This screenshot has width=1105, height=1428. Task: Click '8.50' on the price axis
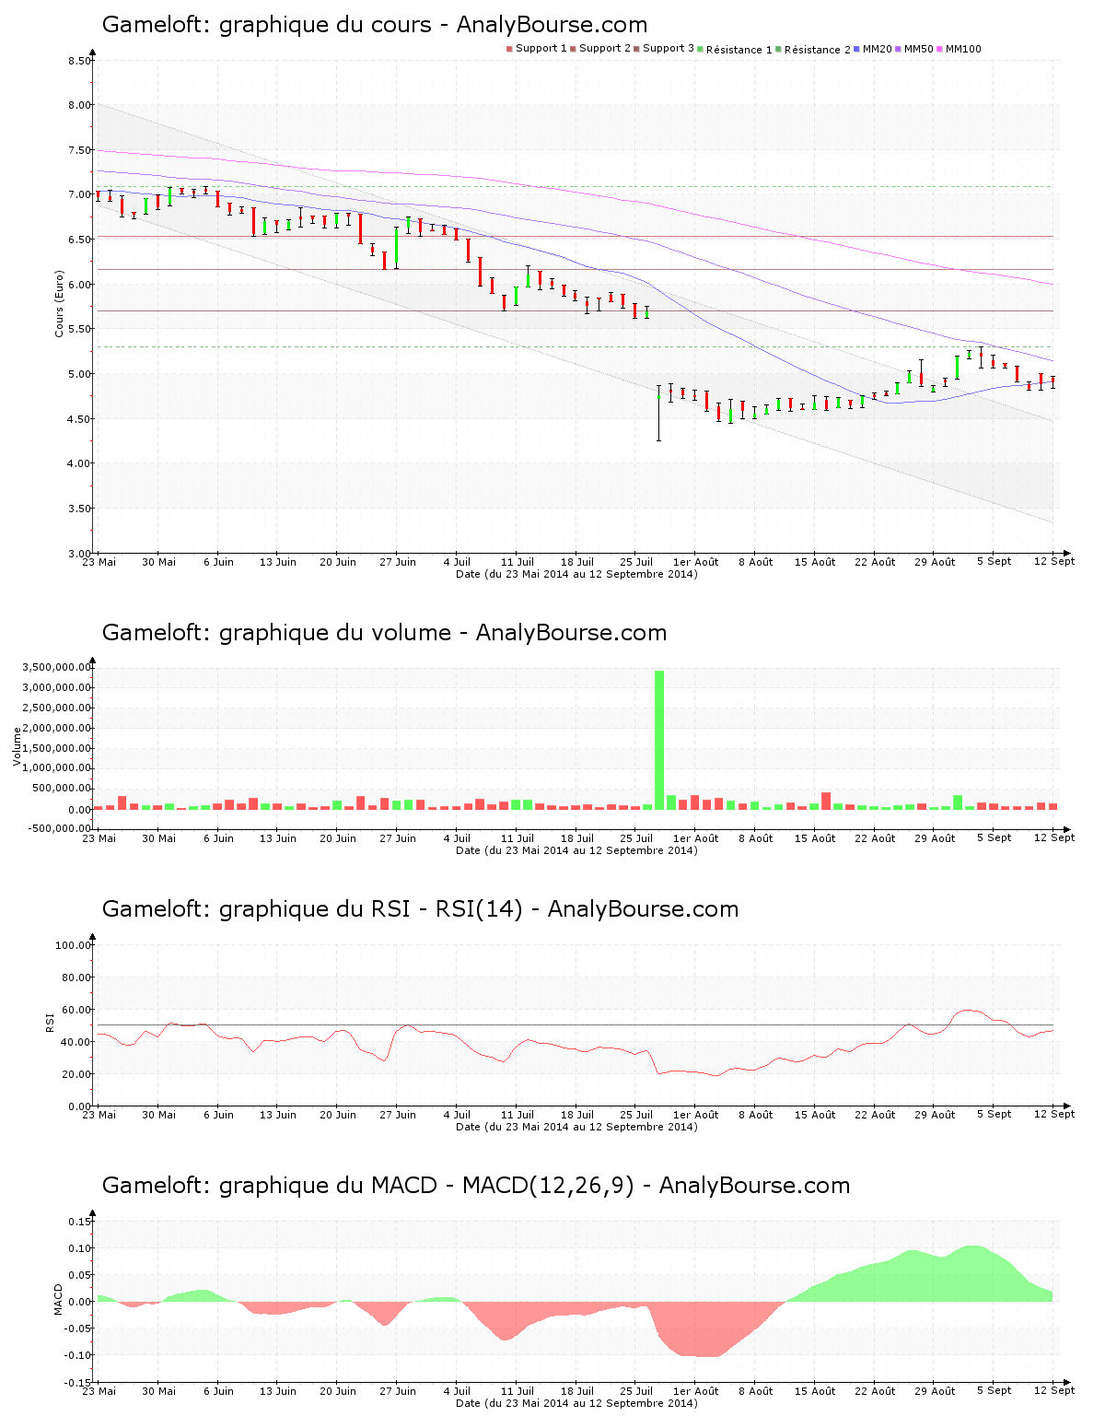click(x=79, y=62)
